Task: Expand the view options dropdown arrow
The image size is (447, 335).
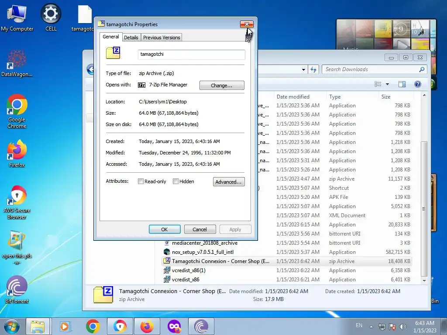Action: pyautogui.click(x=387, y=84)
